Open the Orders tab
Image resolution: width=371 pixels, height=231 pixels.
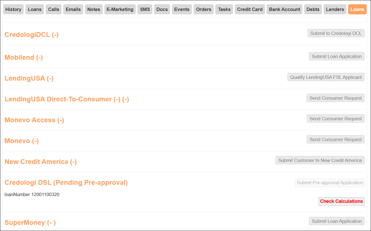click(x=204, y=9)
